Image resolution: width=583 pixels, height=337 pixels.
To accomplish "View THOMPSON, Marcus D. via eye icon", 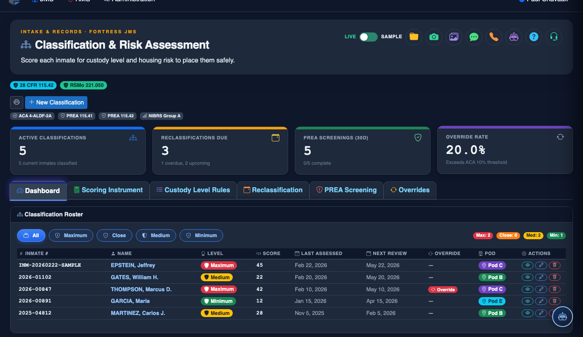I will (527, 289).
